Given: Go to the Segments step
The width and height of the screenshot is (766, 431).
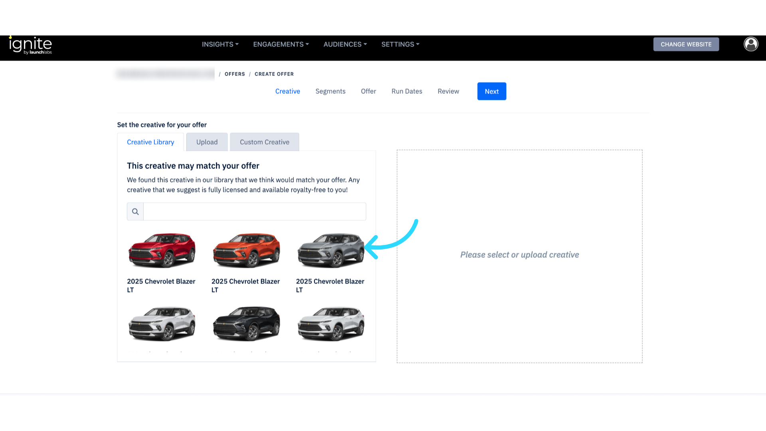Looking at the screenshot, I should (330, 91).
